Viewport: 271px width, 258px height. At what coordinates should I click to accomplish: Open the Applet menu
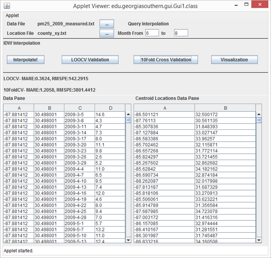tap(12, 16)
